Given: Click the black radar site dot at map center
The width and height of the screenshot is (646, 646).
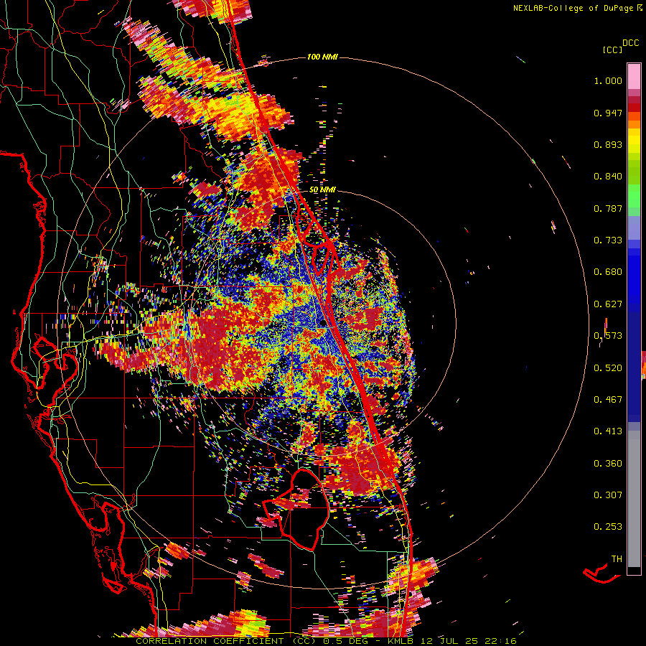Looking at the screenshot, I should [x=322, y=323].
